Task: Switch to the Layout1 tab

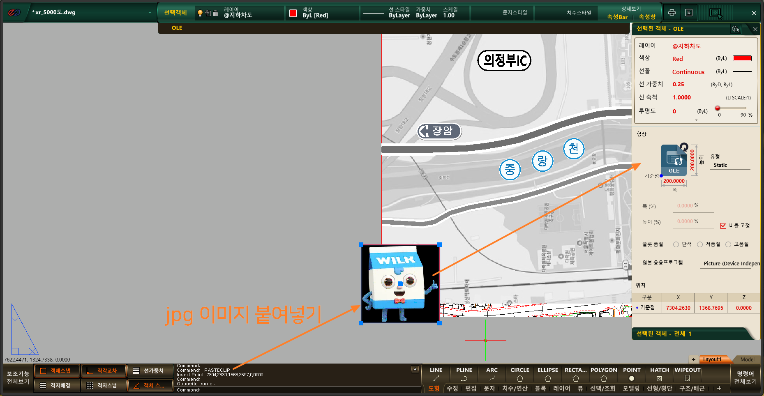Action: [x=713, y=359]
